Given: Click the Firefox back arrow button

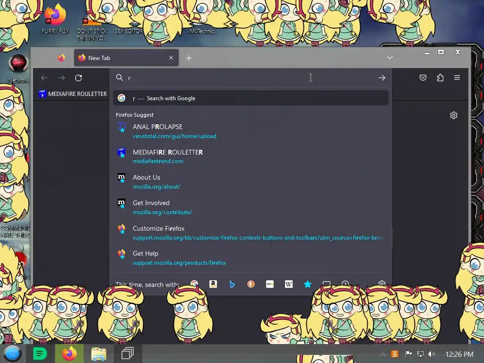Looking at the screenshot, I should pyautogui.click(x=44, y=78).
